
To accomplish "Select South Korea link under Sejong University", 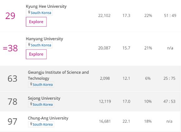I will [42, 104].
